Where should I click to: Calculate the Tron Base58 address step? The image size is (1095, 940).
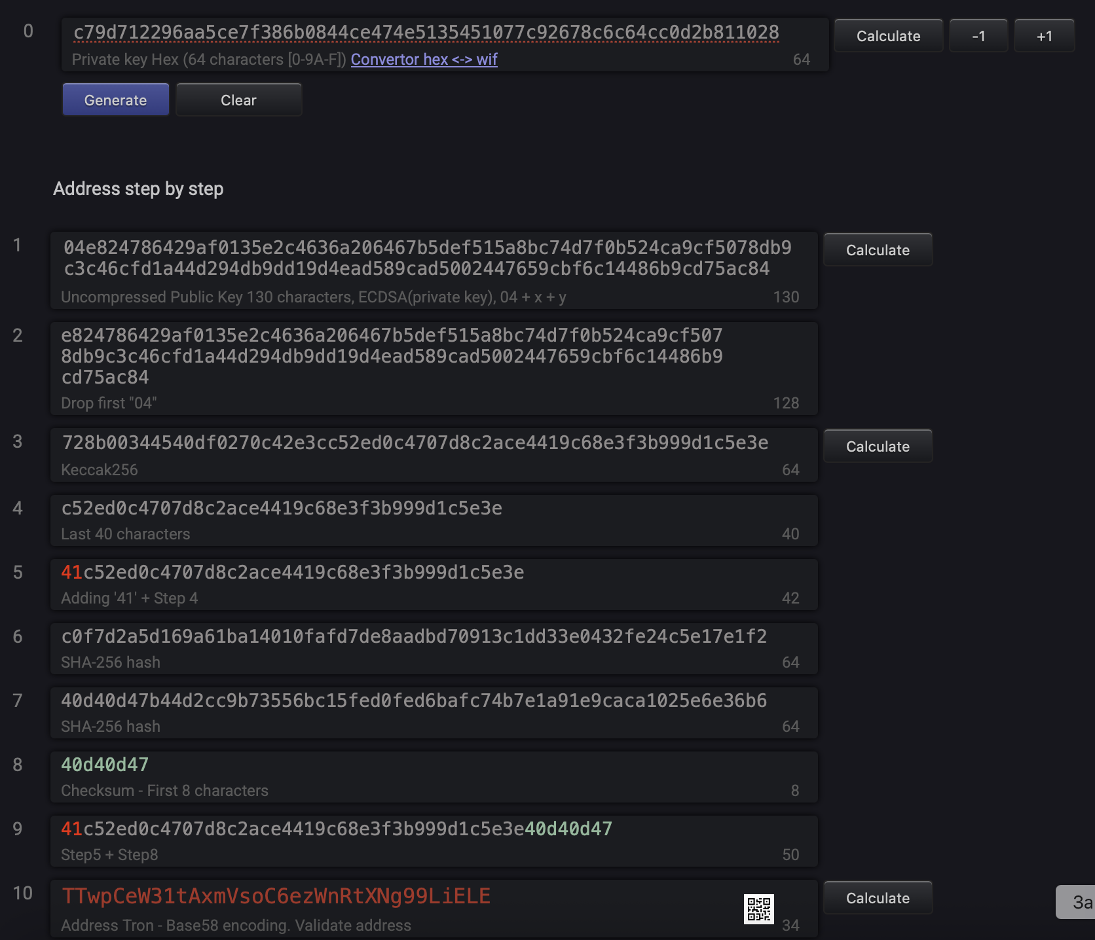[x=878, y=898]
